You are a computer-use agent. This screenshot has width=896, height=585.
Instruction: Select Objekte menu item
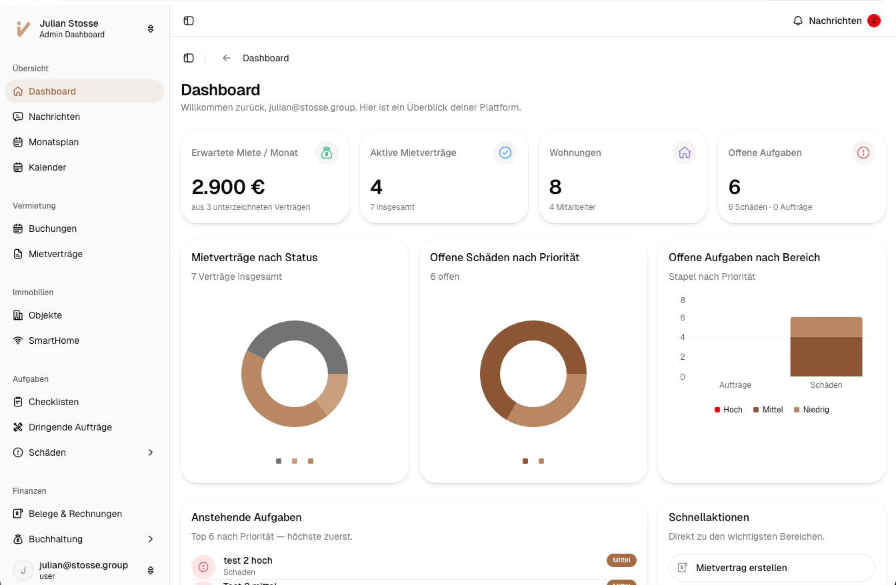tap(84, 315)
